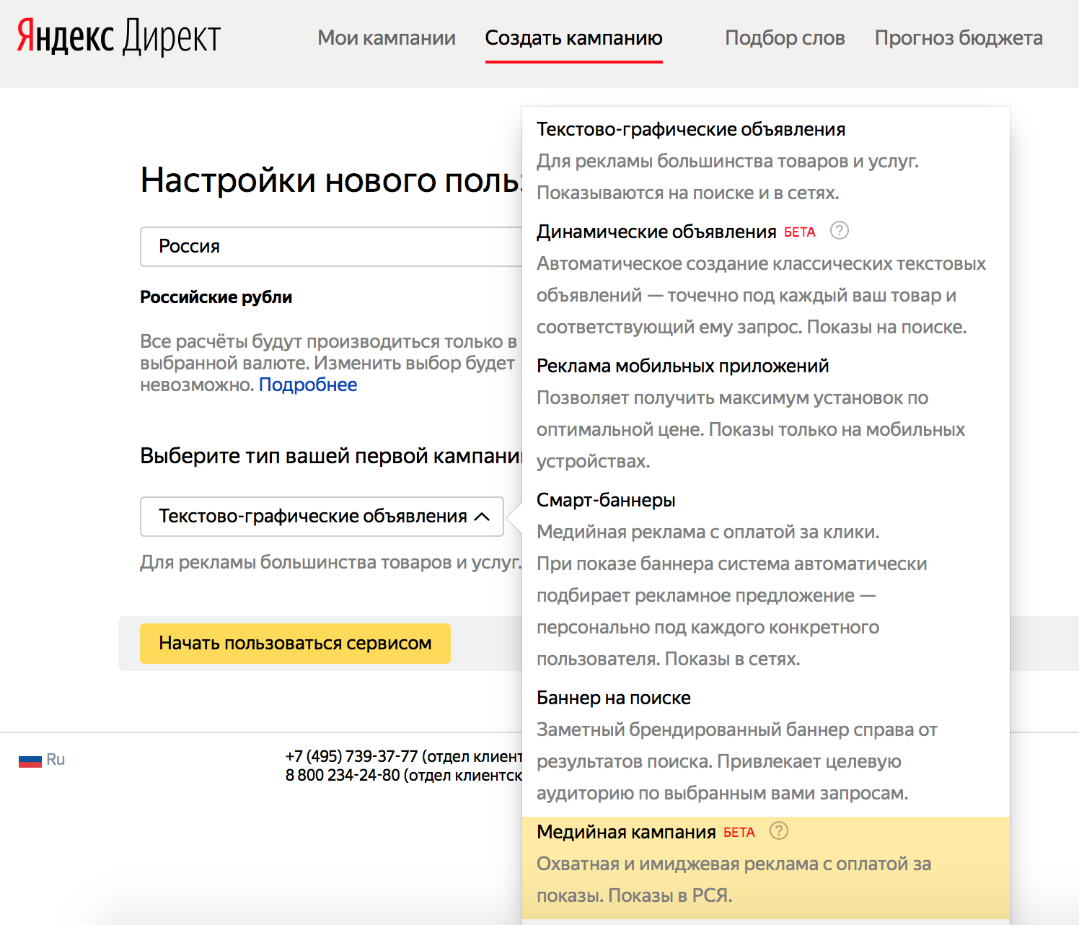Click the Российские рубли currency label

(216, 297)
